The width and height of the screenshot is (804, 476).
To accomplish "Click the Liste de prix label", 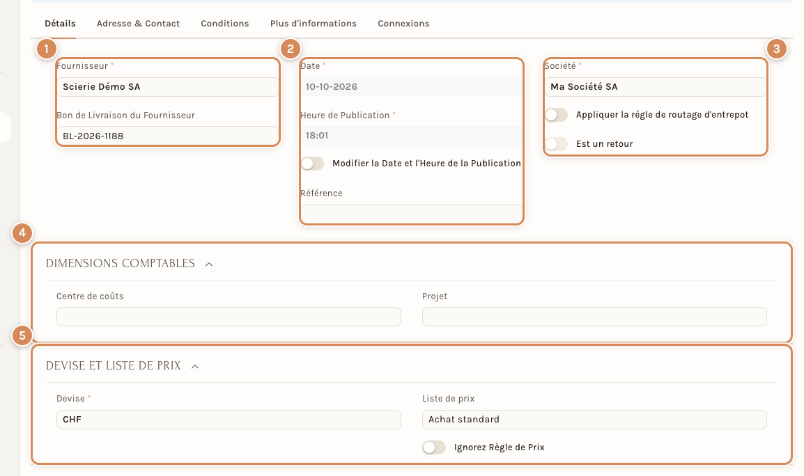I will (448, 399).
